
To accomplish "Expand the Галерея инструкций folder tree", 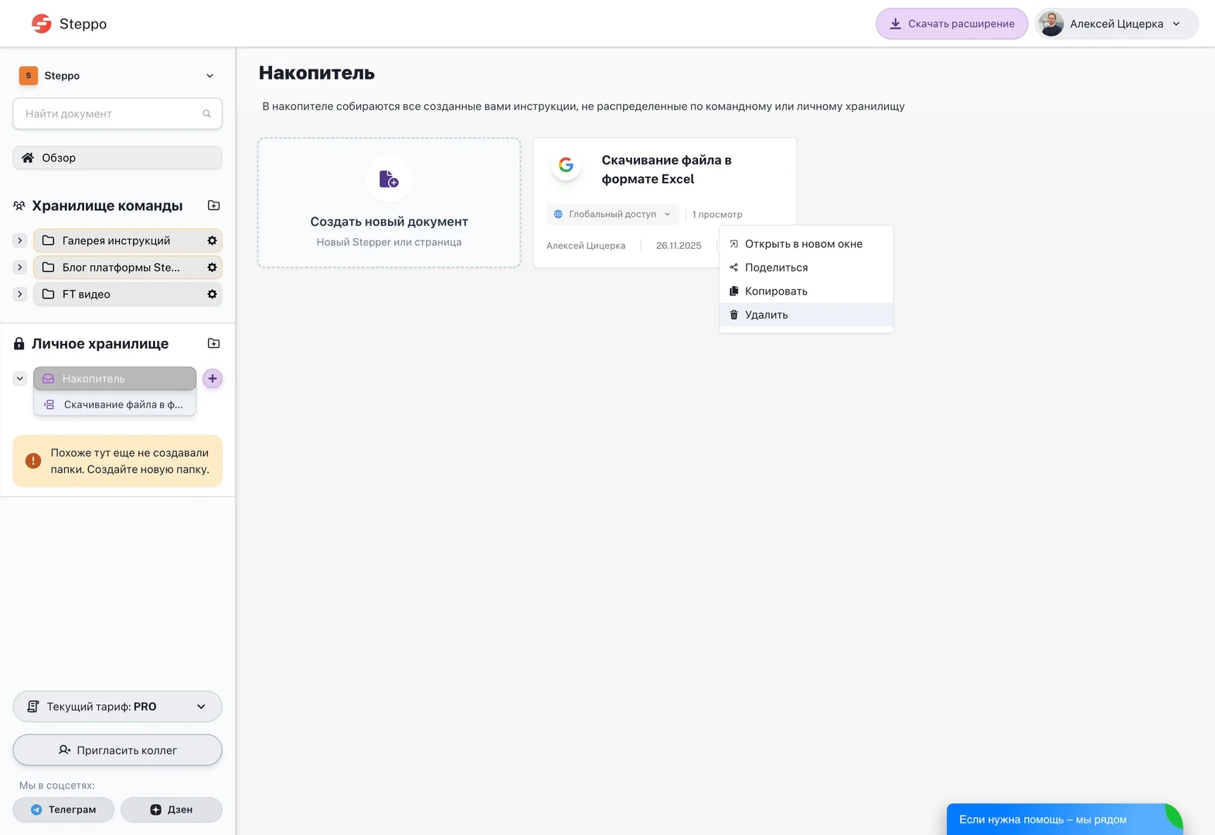I will point(20,240).
